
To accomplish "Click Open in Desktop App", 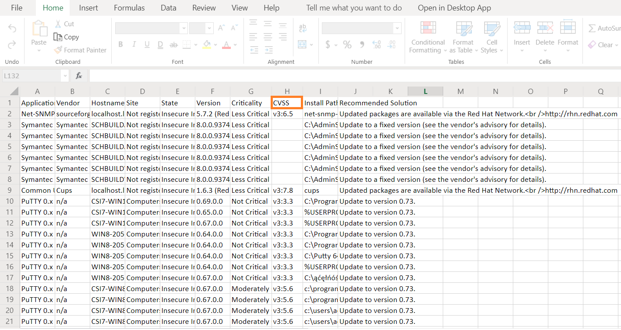I will 454,7.
